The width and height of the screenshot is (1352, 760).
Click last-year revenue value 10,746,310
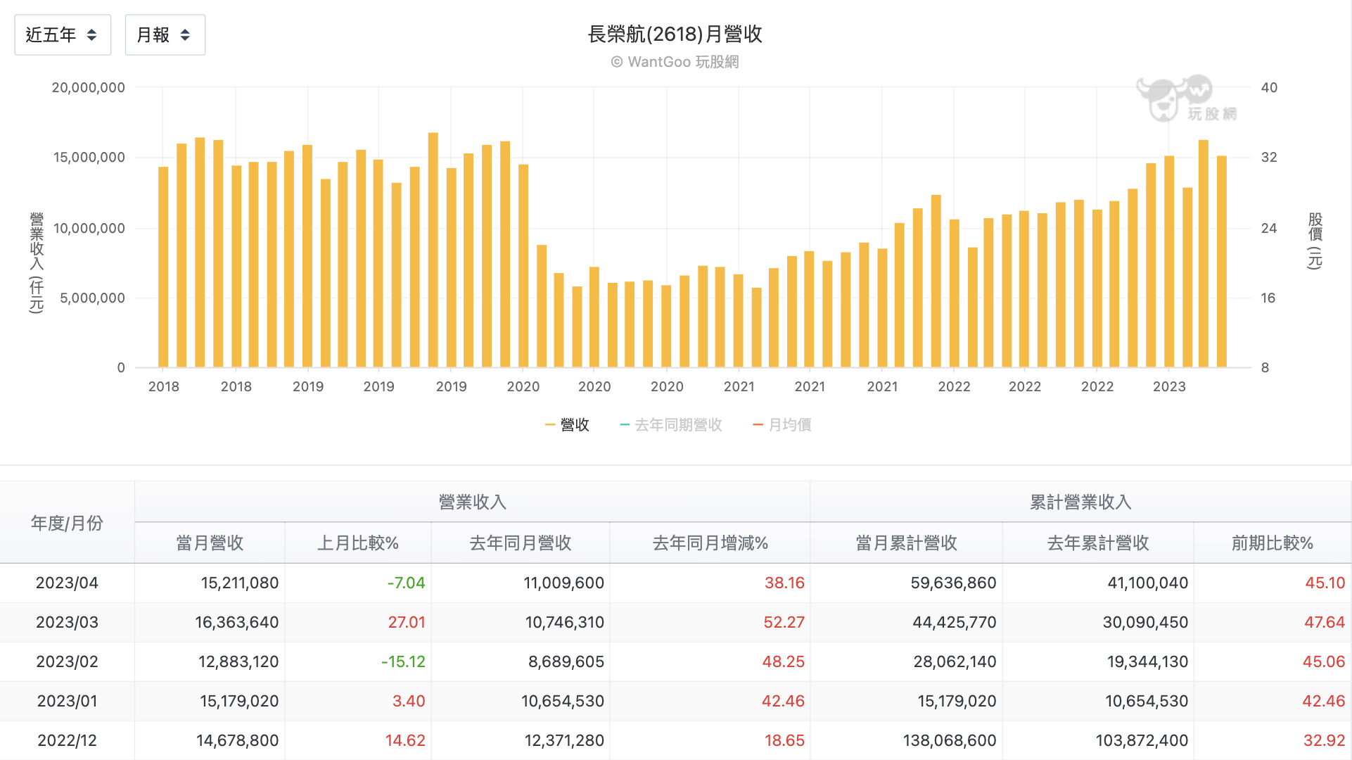coord(565,622)
